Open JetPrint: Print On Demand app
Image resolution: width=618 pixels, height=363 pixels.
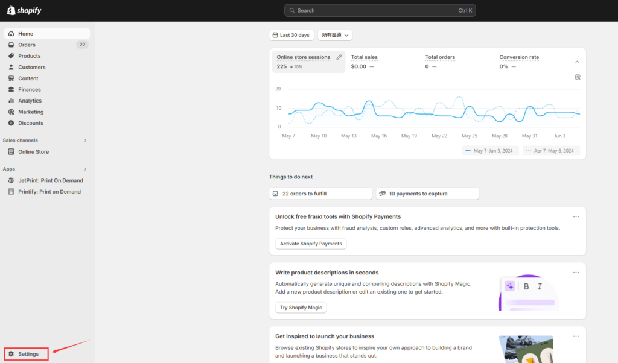click(x=47, y=180)
